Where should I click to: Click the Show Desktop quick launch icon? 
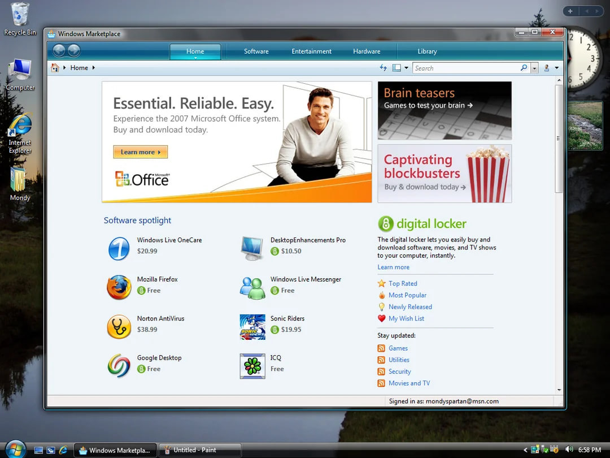[38, 450]
